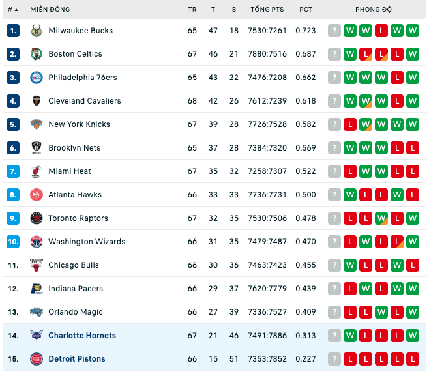This screenshot has height=374, width=429.
Task: Click the MIỀN ĐÔNG conference header
Action: 50,10
